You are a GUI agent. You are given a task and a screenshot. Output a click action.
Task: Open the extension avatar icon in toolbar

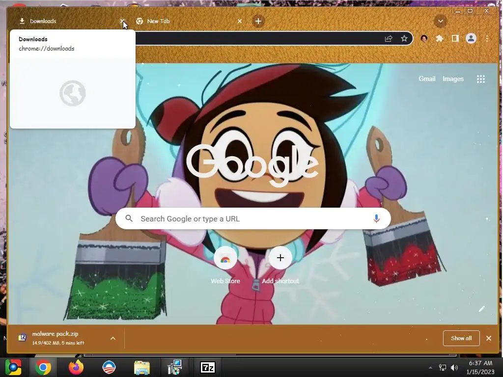[x=424, y=39]
